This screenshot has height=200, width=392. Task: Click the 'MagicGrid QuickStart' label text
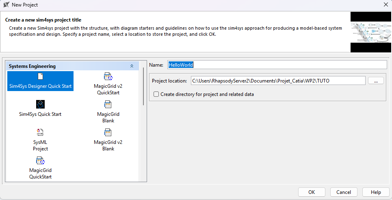tap(40, 174)
